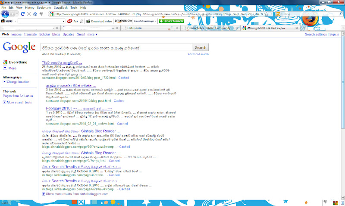
Task: Open the back/forward history dropdown arrow
Action: tap(17, 14)
